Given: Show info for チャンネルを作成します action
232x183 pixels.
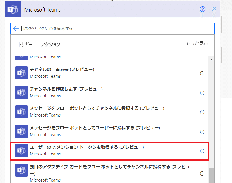Looking at the screenshot, I should coord(202,93).
